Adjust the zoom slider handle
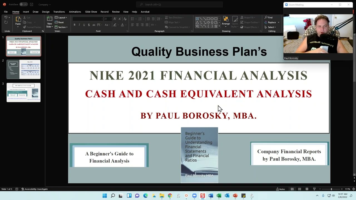The width and height of the screenshot is (356, 200). (331, 189)
